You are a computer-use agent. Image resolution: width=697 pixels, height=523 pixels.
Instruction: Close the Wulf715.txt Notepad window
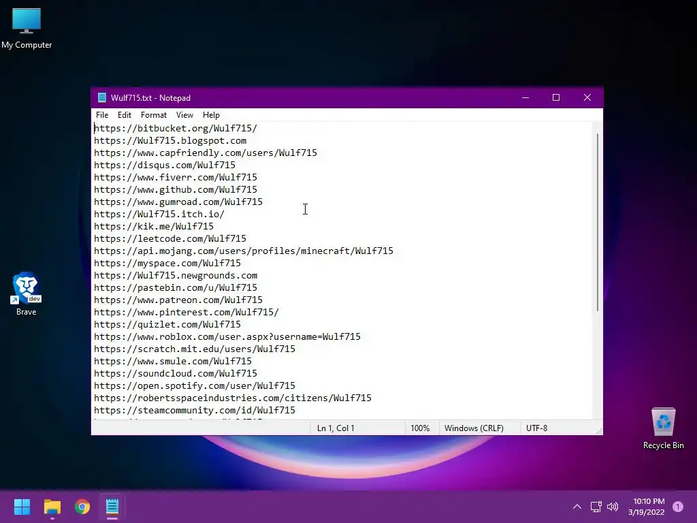click(587, 97)
